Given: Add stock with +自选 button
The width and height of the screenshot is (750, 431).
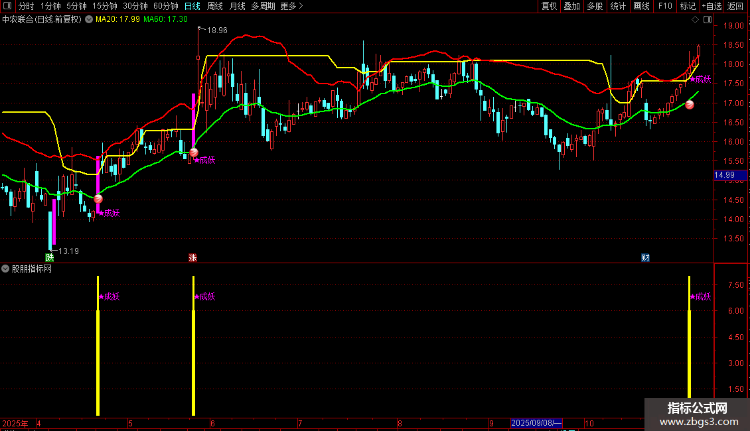Looking at the screenshot, I should [712, 6].
